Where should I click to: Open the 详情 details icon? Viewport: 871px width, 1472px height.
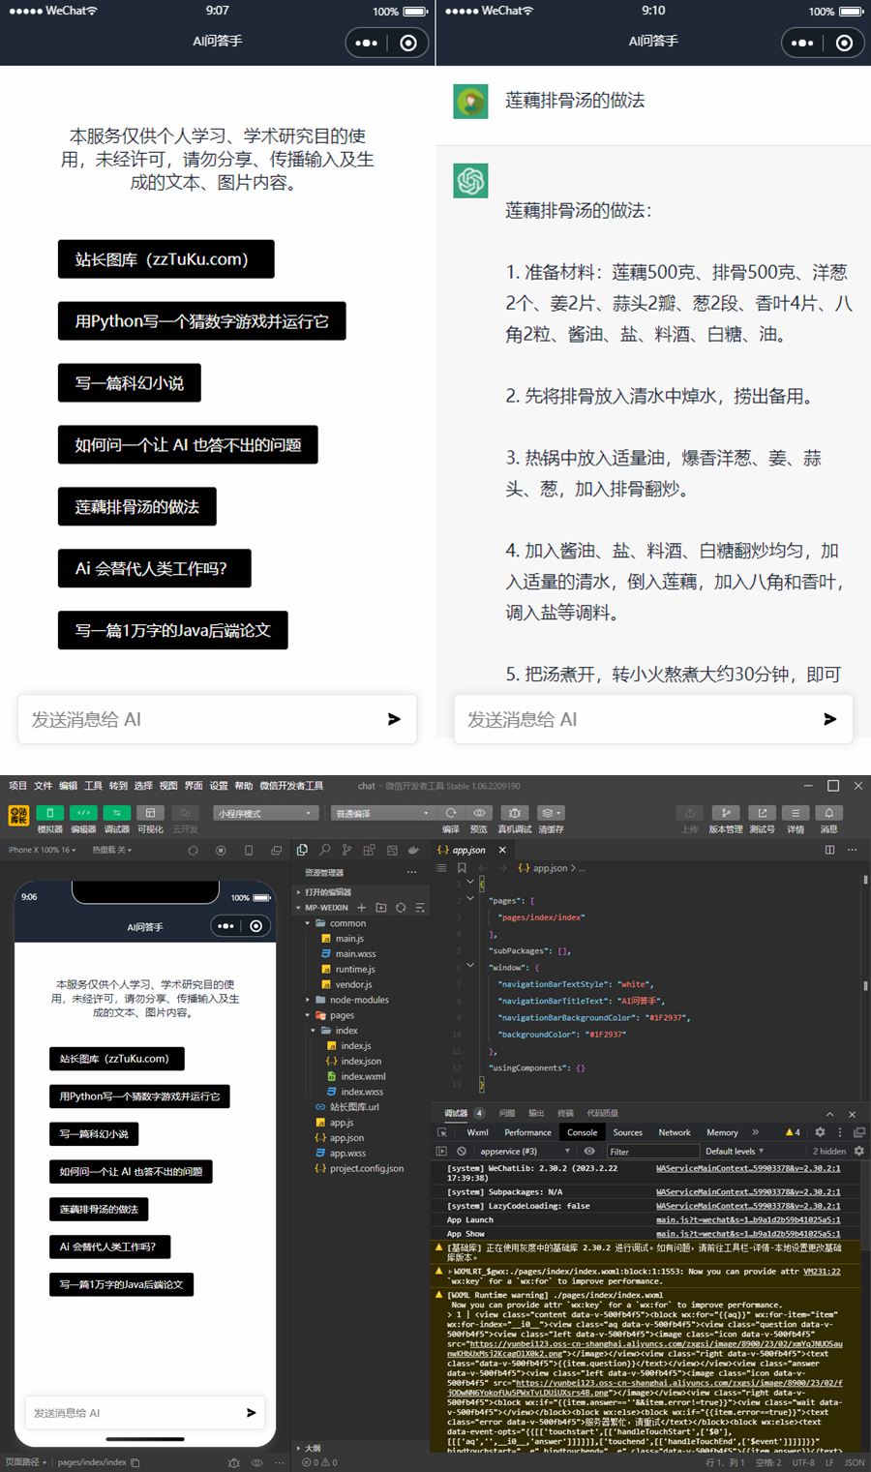[x=795, y=813]
